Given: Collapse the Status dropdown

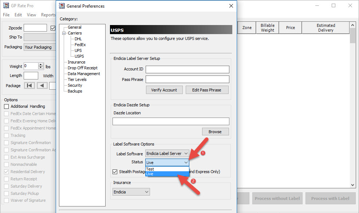Looking at the screenshot, I should tap(167, 162).
